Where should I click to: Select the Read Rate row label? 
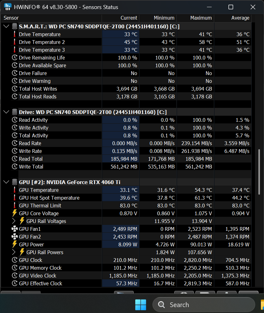tap(30, 143)
